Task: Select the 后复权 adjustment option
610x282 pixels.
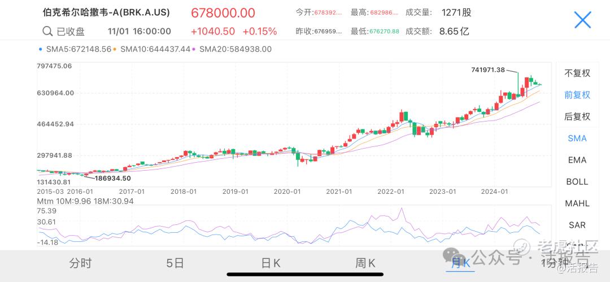Action: pos(577,116)
